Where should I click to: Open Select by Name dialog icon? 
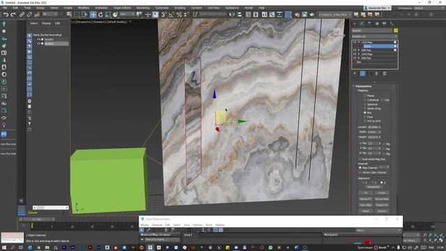[69, 15]
